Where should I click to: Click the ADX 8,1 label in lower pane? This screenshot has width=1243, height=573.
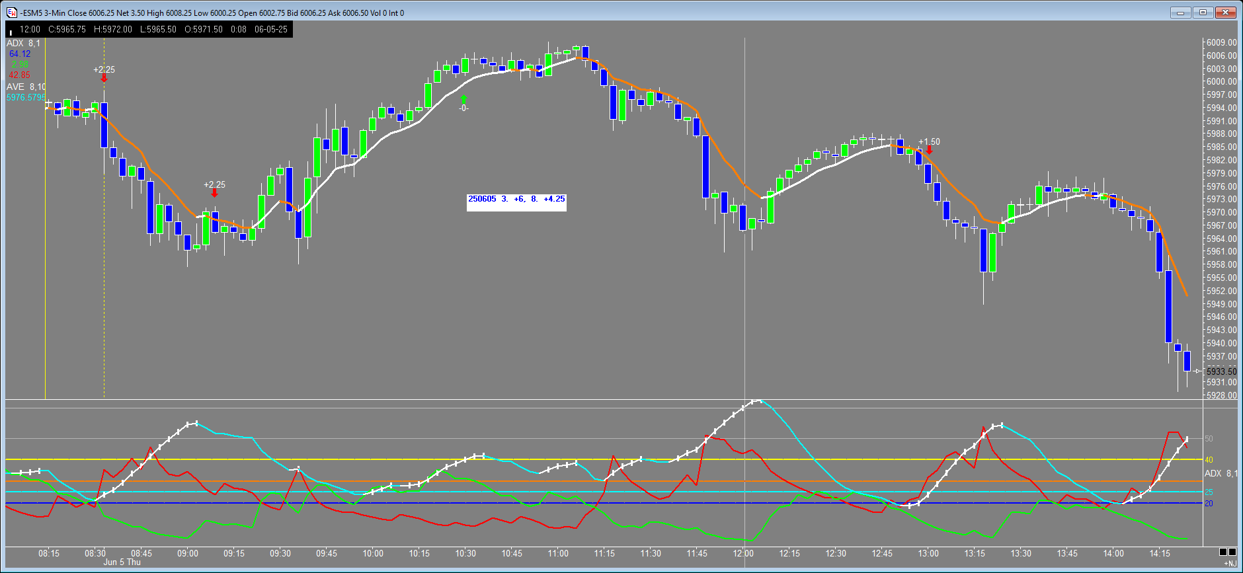(x=1221, y=473)
